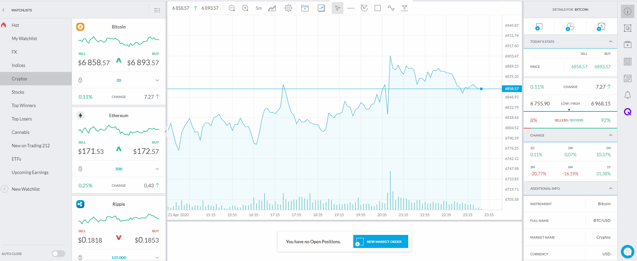Click the Ripple coin logo
Viewport: 637px width, 261px height.
pyautogui.click(x=80, y=204)
